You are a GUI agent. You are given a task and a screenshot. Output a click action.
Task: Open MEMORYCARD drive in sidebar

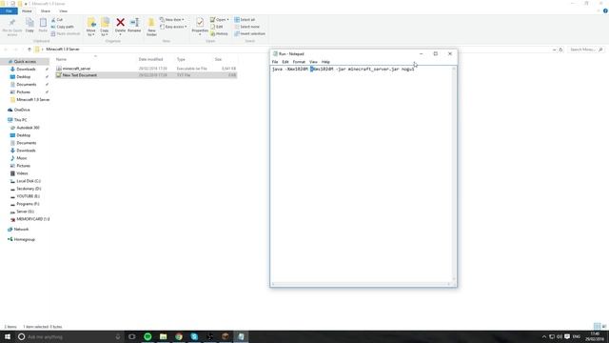tap(33, 219)
